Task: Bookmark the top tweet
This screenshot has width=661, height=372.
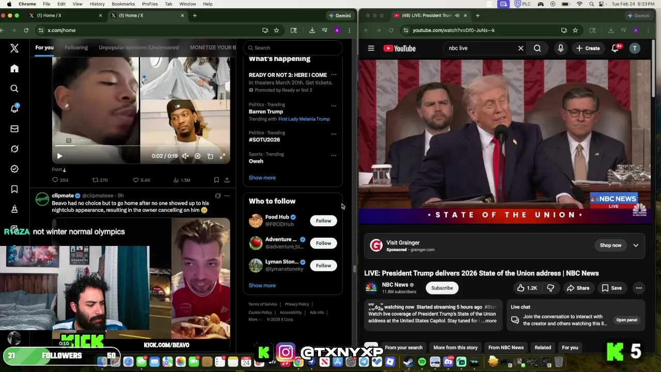Action: [216, 180]
